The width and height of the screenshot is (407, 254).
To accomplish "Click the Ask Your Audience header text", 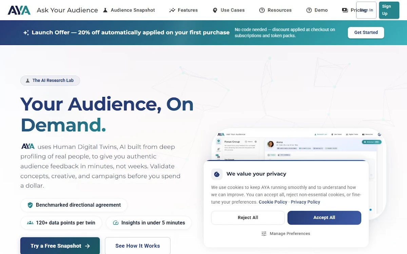I will point(67,10).
